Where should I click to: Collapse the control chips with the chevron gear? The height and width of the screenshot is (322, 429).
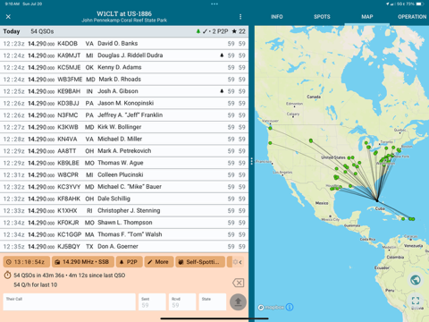tap(237, 262)
